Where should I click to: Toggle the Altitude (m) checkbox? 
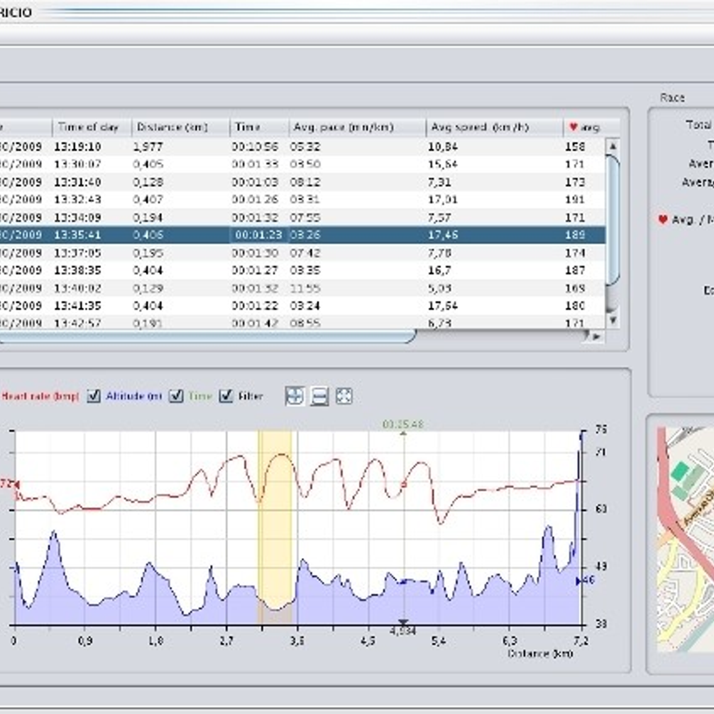pyautogui.click(x=94, y=396)
